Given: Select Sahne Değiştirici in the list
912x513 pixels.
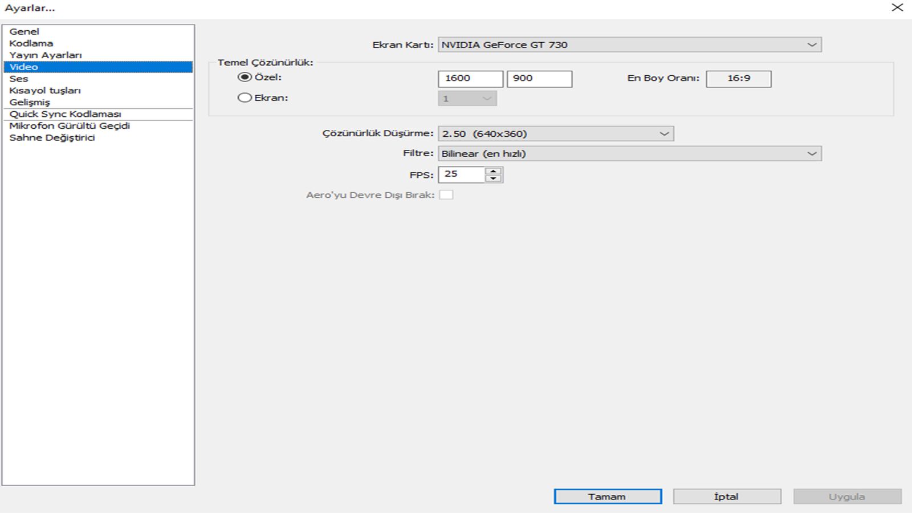Looking at the screenshot, I should pyautogui.click(x=98, y=138).
